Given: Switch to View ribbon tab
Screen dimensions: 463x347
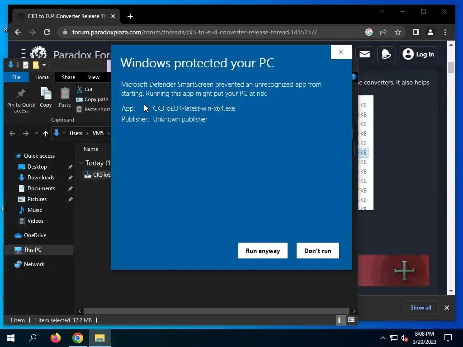Looking at the screenshot, I should [94, 77].
